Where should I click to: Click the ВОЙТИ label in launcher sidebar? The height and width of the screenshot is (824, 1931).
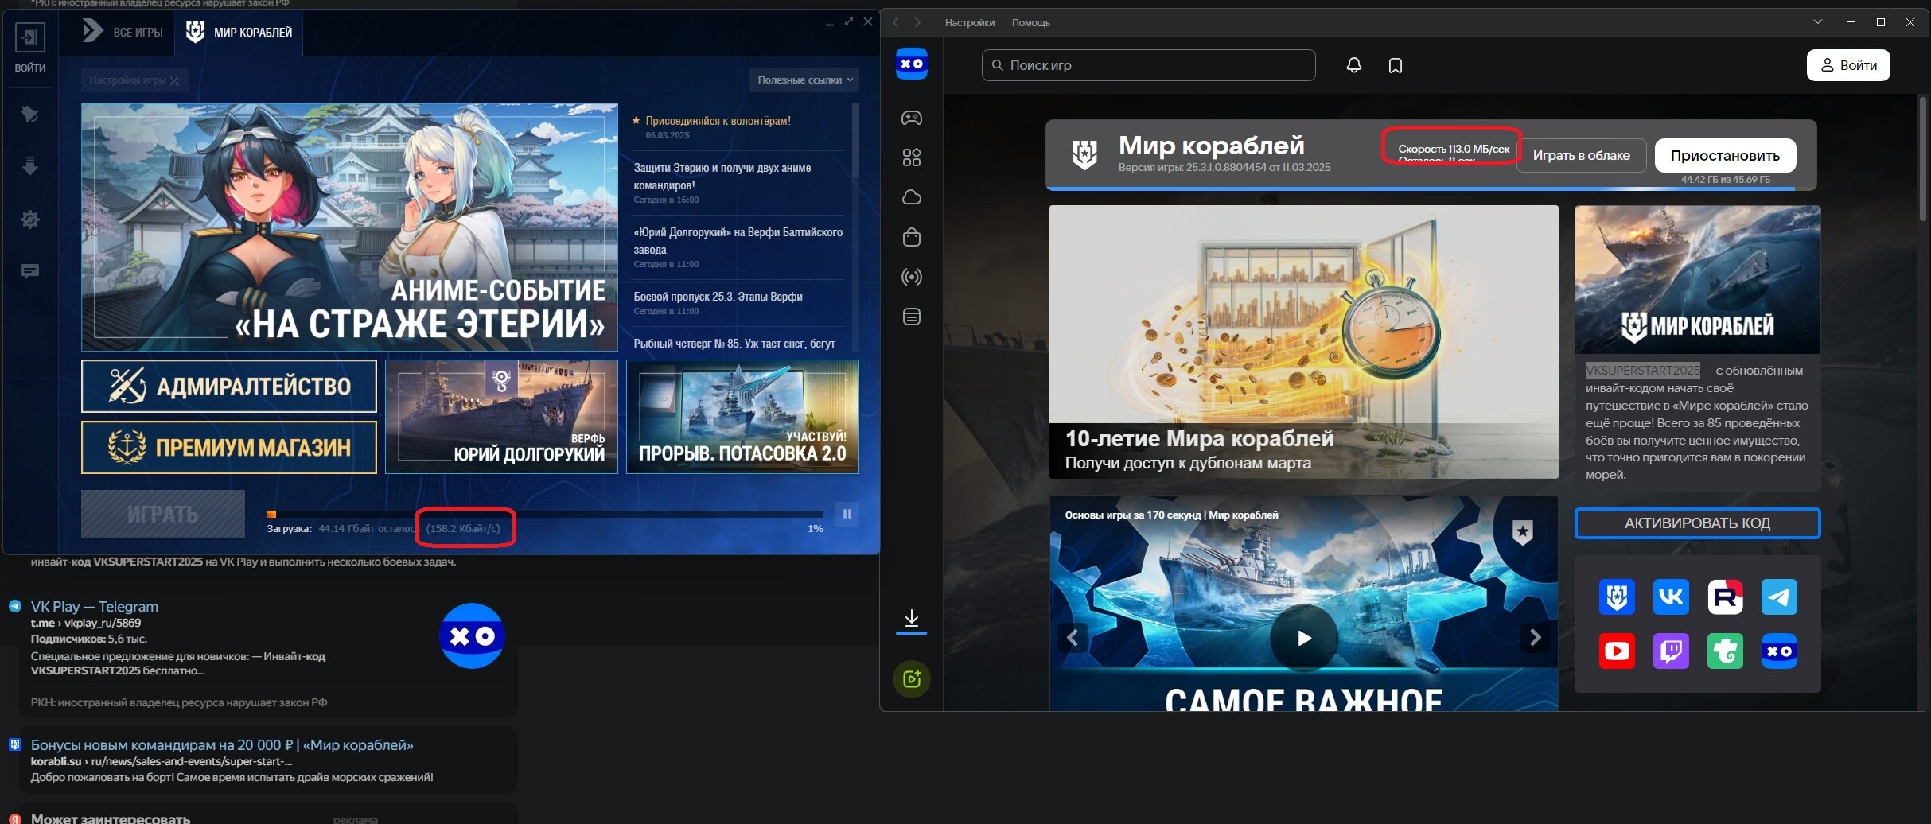tap(30, 68)
